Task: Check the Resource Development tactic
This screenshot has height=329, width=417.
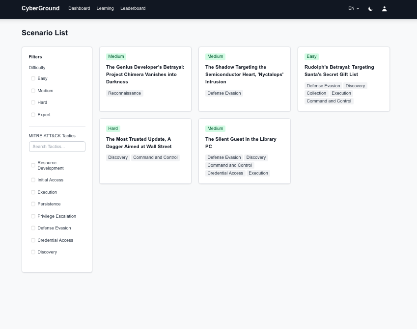Action: click(33, 165)
